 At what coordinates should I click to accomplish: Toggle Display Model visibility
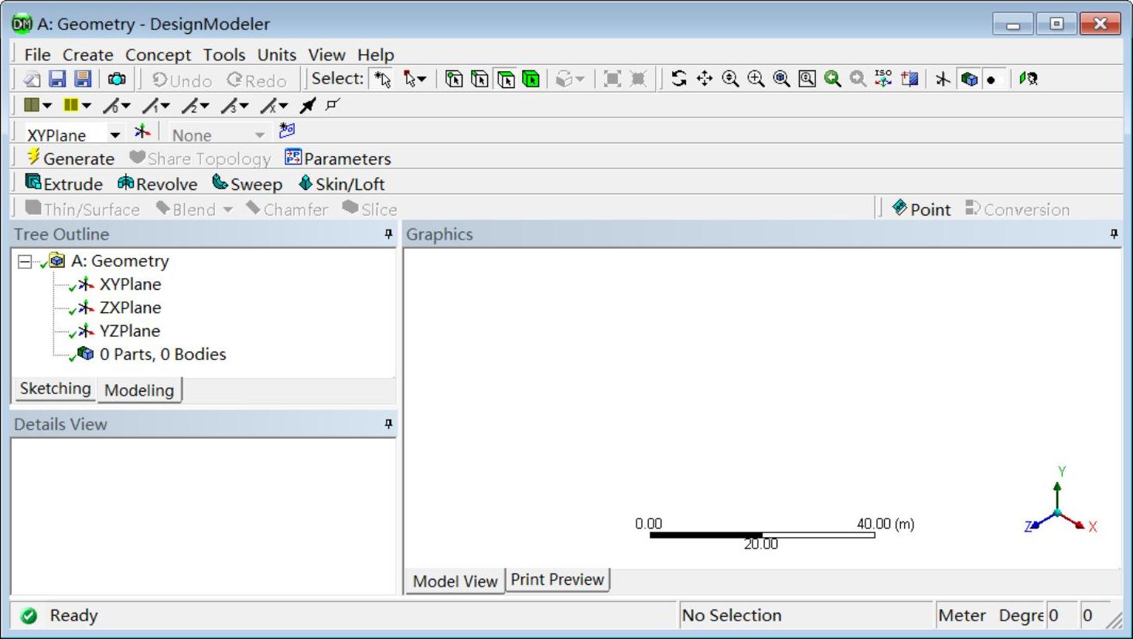[969, 79]
